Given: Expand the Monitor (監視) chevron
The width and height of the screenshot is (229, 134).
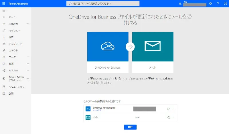Looking at the screenshot, I should pos(28,64).
